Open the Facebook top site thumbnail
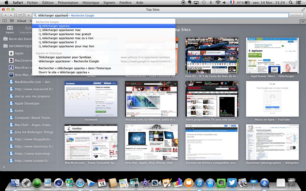The image size is (306, 191). pyautogui.click(x=91, y=99)
